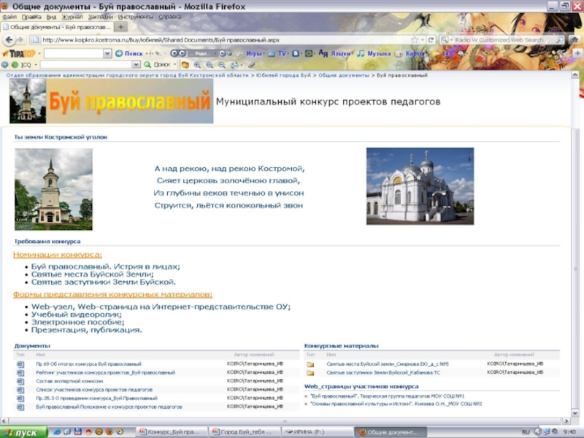This screenshot has width=584, height=438.
Task: Expand the ICQ menu dropdown arrow
Action: tap(36, 65)
